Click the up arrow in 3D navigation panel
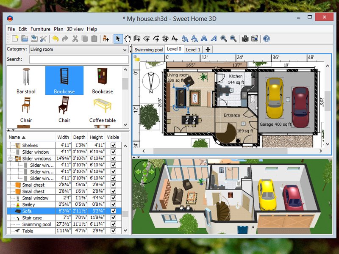 [x=145, y=165]
